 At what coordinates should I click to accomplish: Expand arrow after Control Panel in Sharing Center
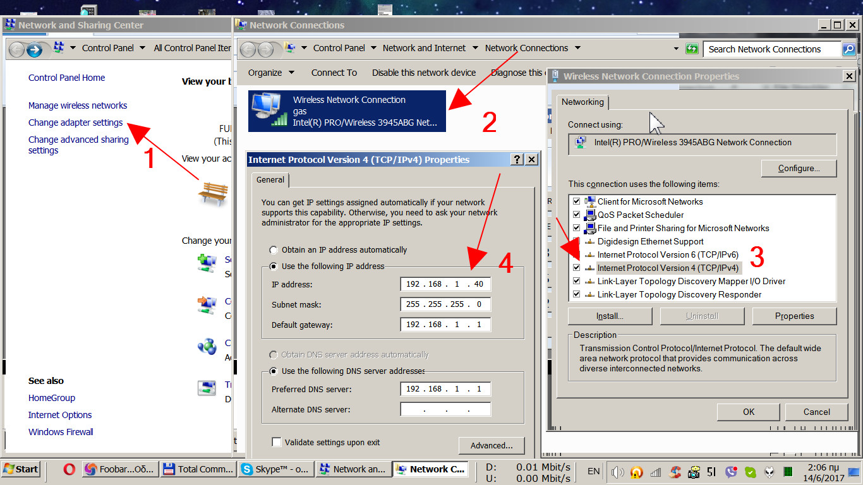tap(142, 48)
